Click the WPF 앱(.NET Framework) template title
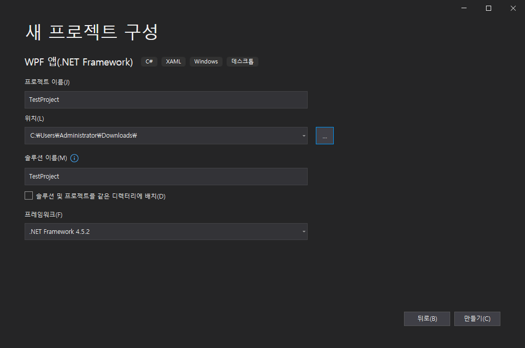The image size is (525, 348). tap(78, 62)
